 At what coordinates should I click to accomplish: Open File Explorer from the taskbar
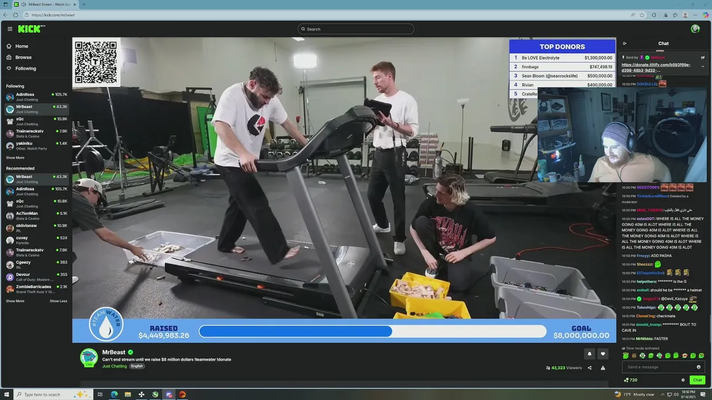coord(127,394)
